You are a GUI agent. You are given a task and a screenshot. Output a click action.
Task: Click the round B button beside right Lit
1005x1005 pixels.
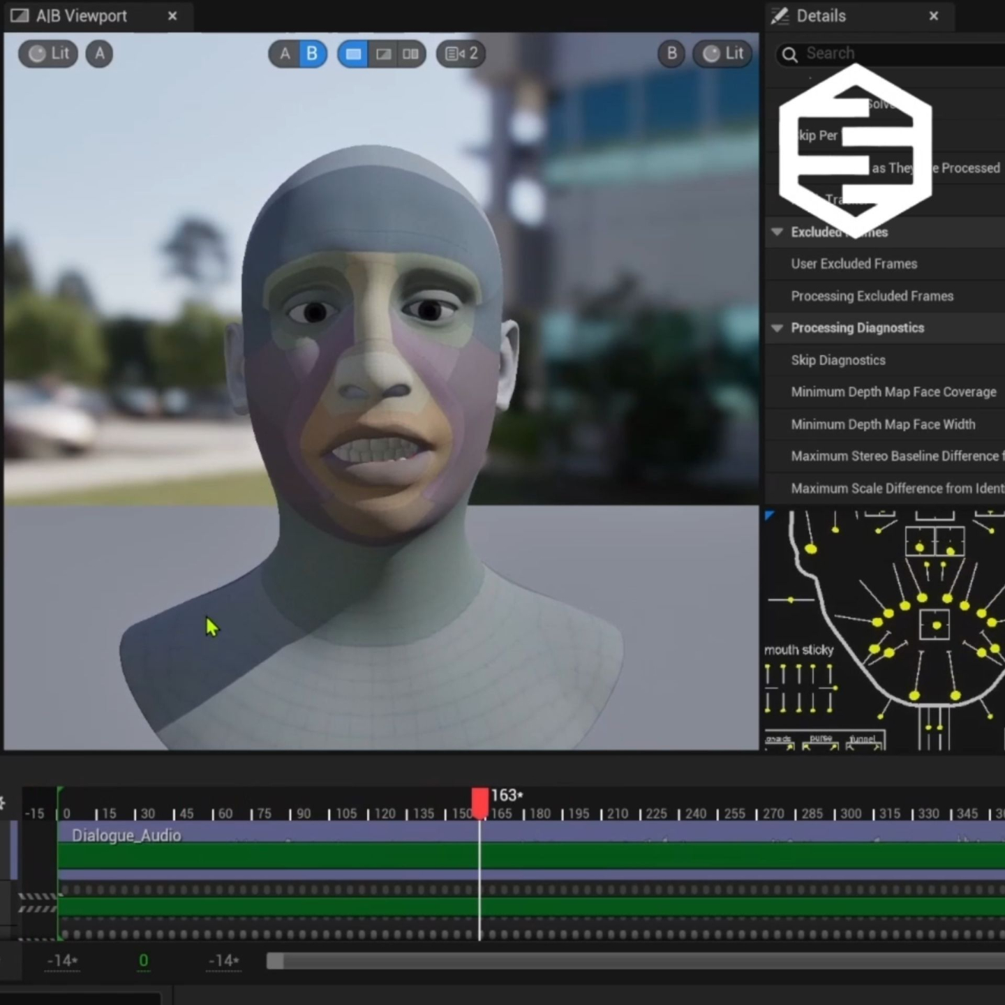[x=671, y=54]
